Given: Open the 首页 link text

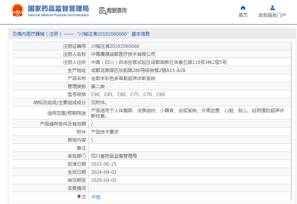Looking at the screenshot, I should (x=243, y=15).
